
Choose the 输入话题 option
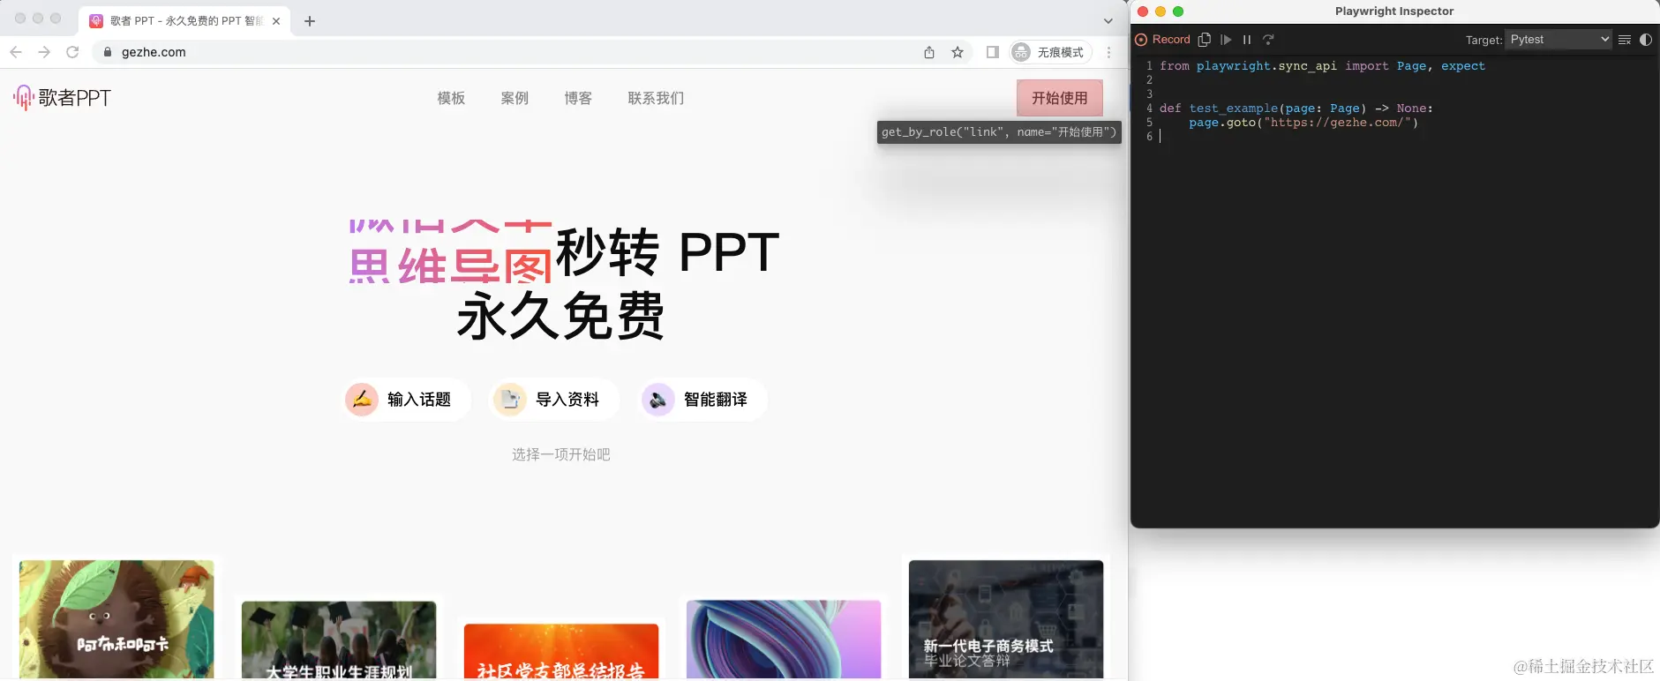406,400
